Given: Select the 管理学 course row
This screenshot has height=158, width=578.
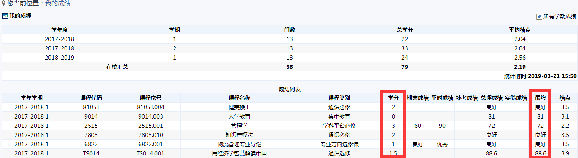Looking at the screenshot, I should (x=289, y=126).
